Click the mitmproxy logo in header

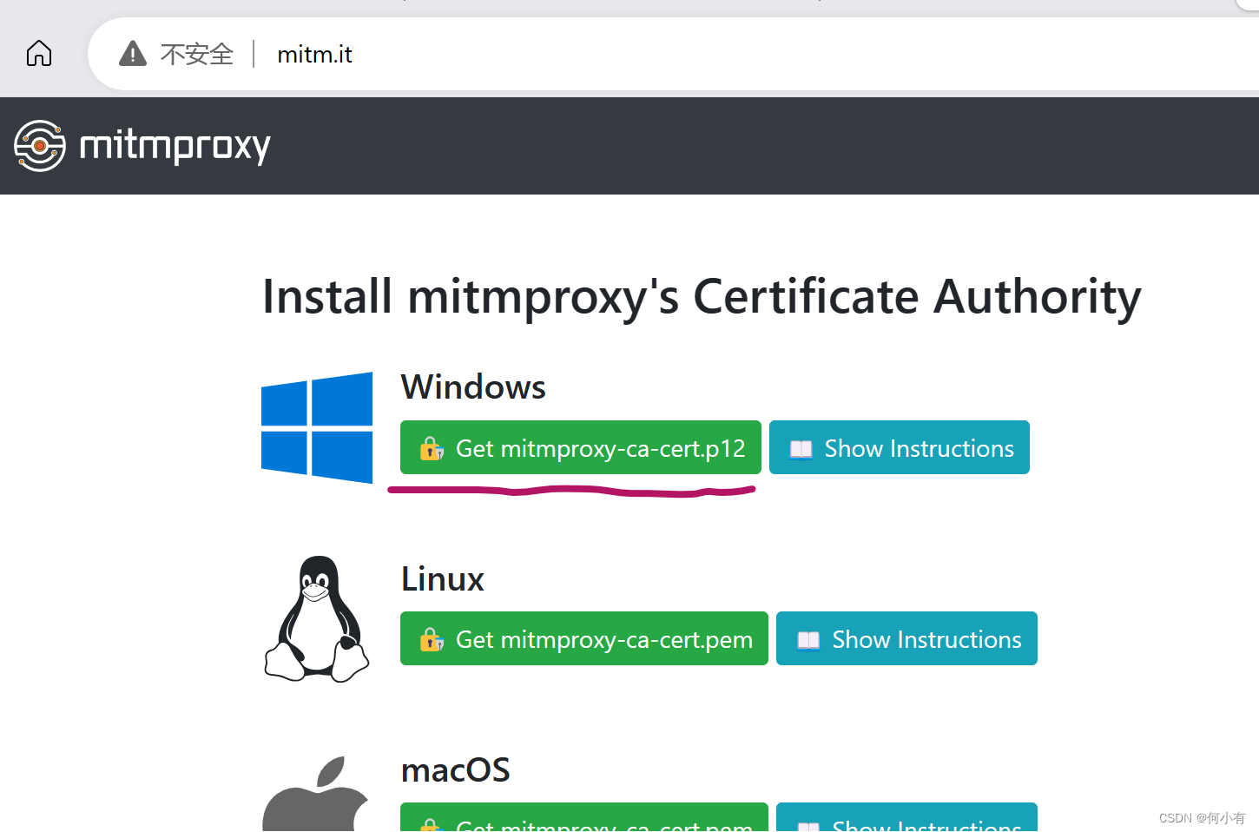(142, 146)
